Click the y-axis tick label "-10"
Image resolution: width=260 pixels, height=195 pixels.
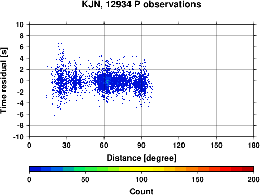click(18, 137)
